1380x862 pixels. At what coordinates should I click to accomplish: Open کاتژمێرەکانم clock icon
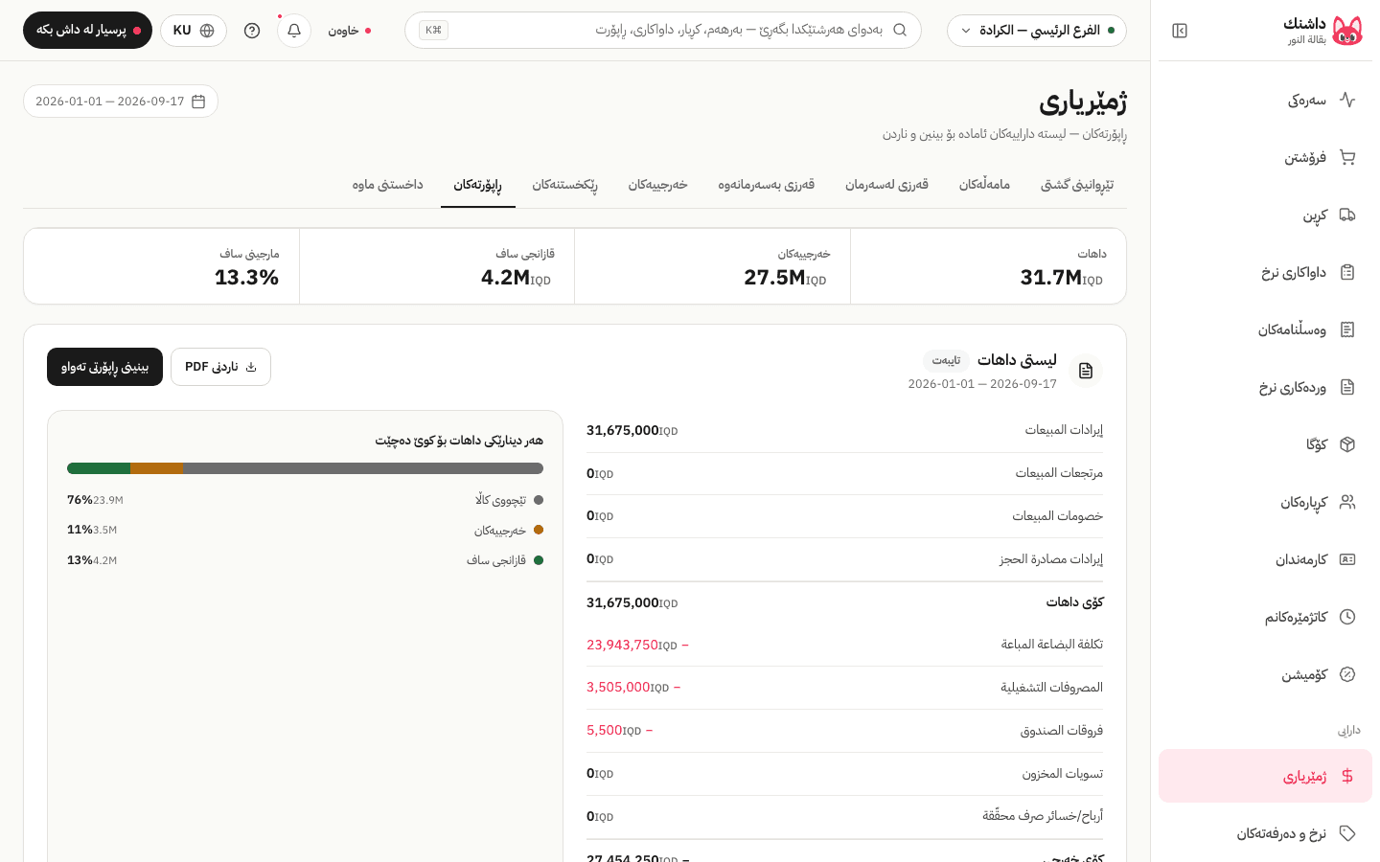pyautogui.click(x=1347, y=617)
